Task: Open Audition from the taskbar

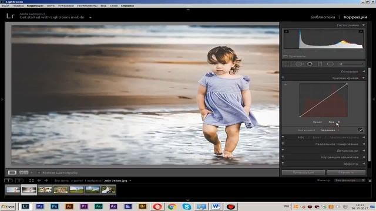Action: coord(99,206)
